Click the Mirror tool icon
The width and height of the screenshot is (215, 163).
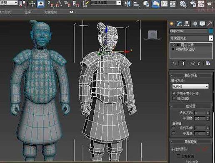click(127, 4)
